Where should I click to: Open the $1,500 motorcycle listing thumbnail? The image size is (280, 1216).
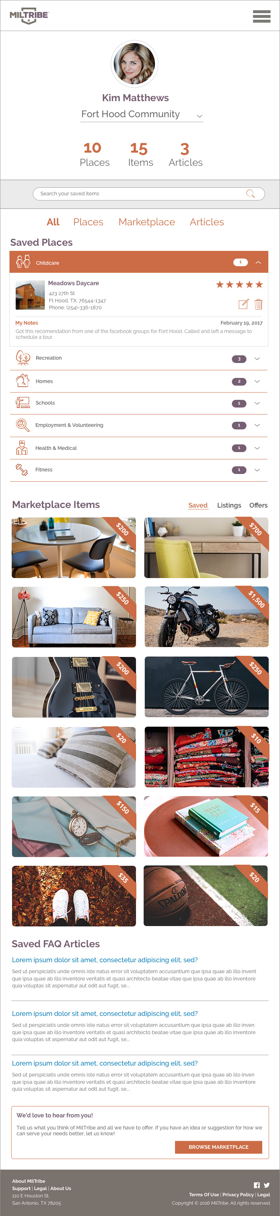tap(206, 617)
